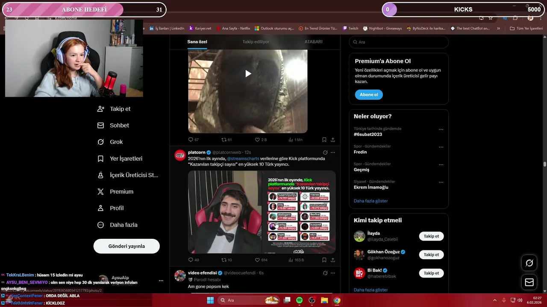Open the Fredin trending topic
The width and height of the screenshot is (547, 307).
point(360,152)
